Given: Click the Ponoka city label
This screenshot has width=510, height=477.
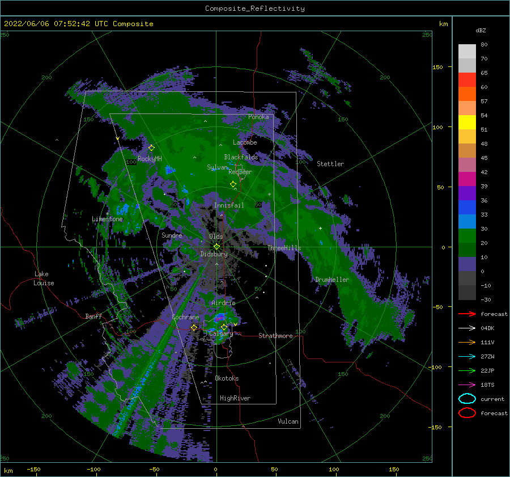Looking at the screenshot, I should [258, 117].
